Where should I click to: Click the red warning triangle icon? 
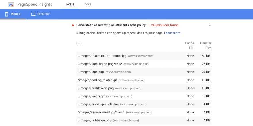pos(73,25)
